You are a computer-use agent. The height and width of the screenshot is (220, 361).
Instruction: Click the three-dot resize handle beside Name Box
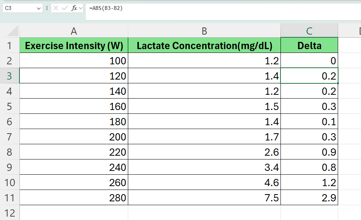(x=47, y=8)
